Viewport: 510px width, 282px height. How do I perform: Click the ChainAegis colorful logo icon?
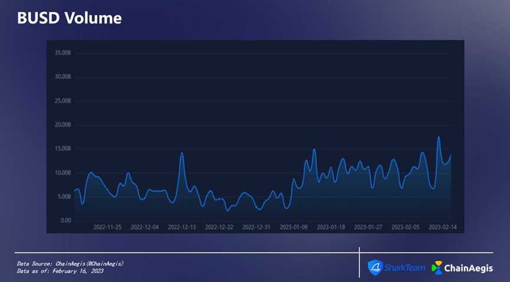437,268
